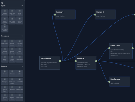Viewport: 135px width, 102px height.
Task: Select the Silence Generator input tile
Action: click(5, 13)
